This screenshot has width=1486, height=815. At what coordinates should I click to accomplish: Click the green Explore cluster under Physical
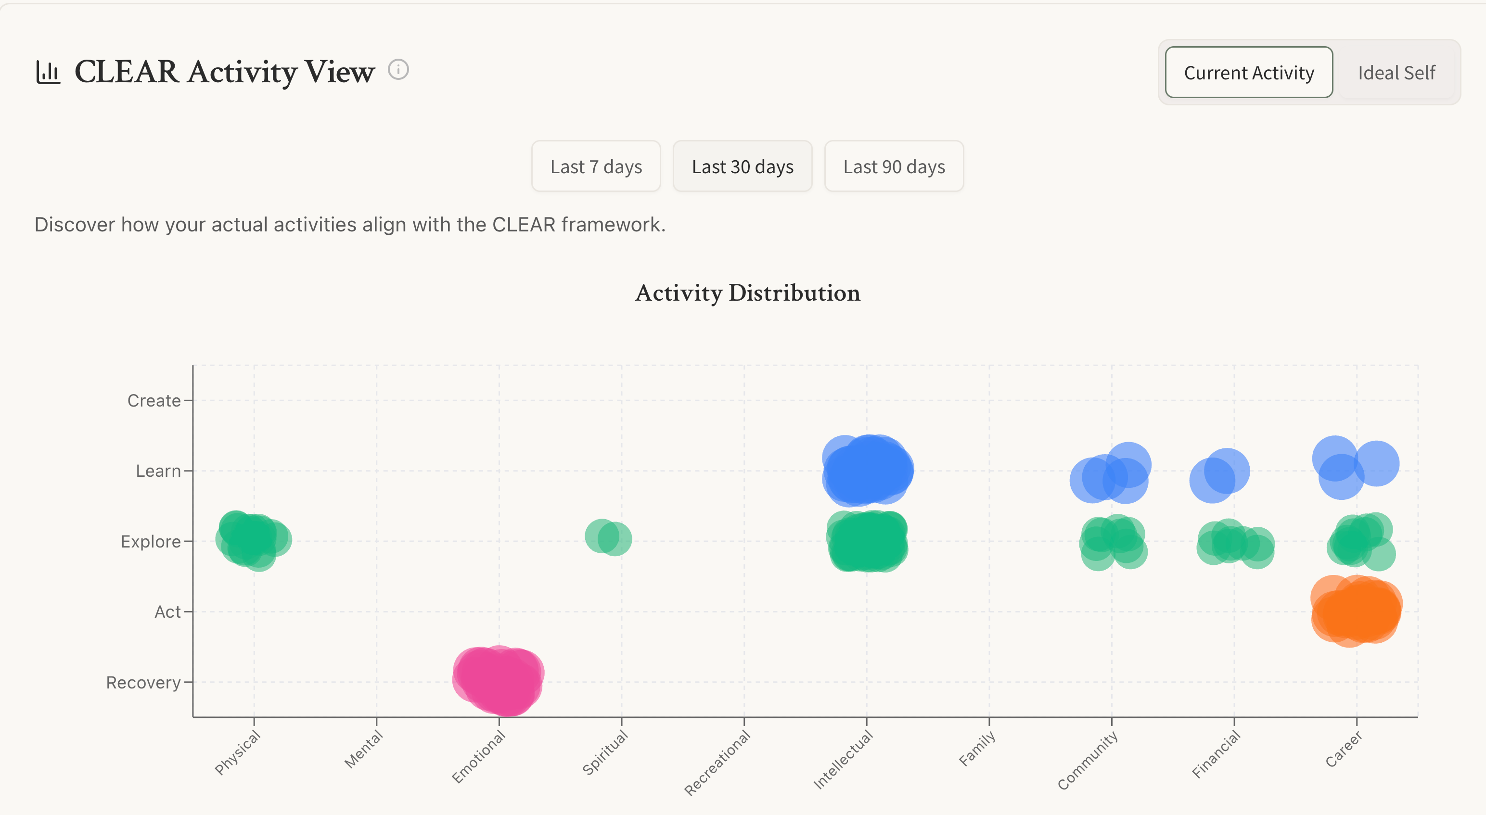(251, 539)
